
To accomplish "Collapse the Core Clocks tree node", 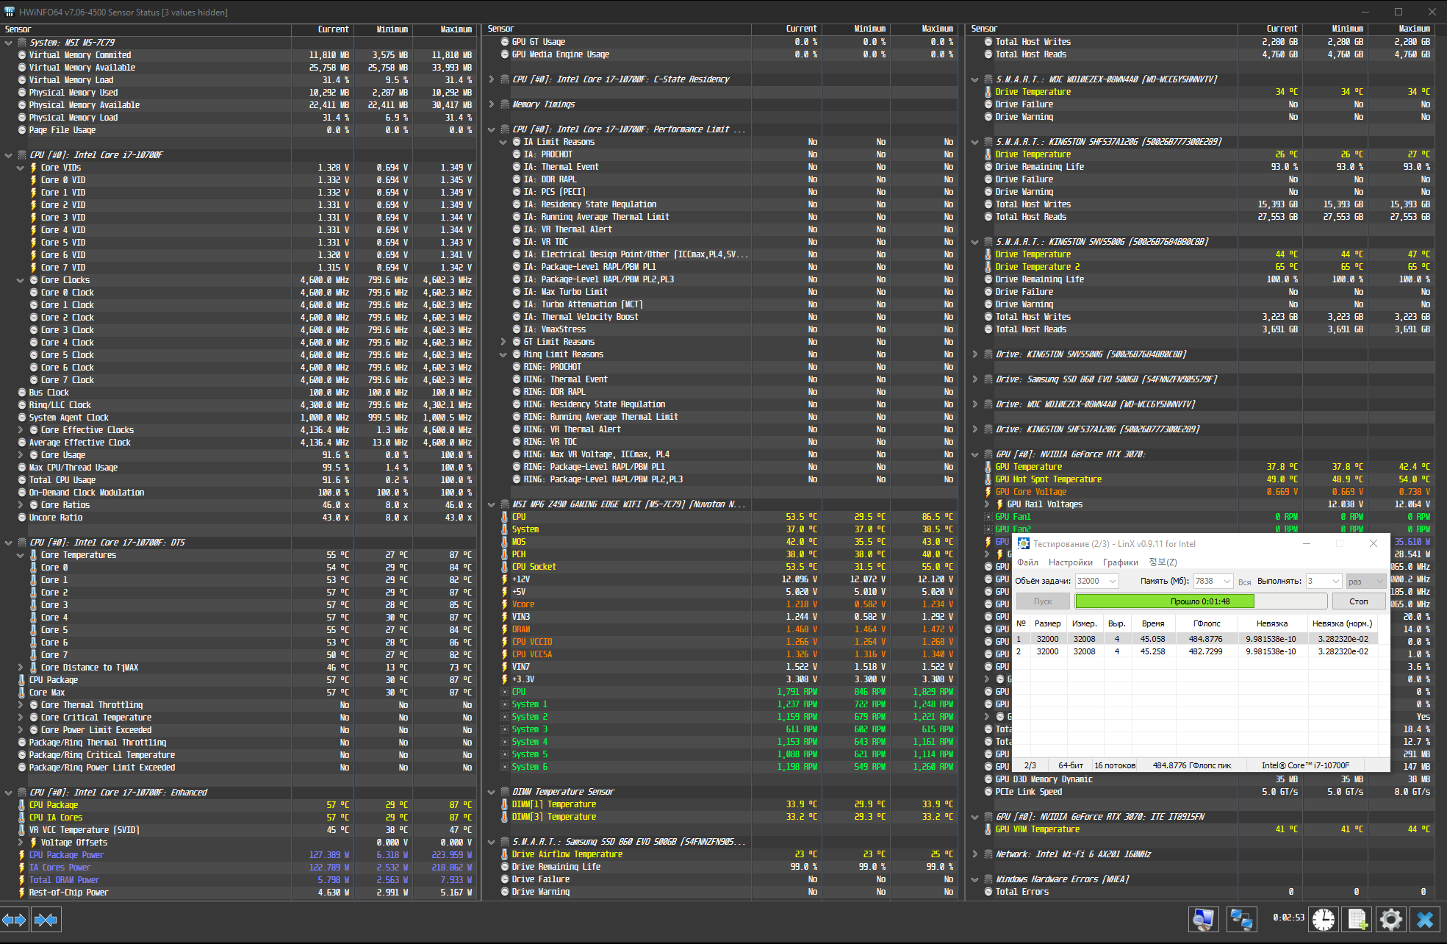I will coord(21,280).
